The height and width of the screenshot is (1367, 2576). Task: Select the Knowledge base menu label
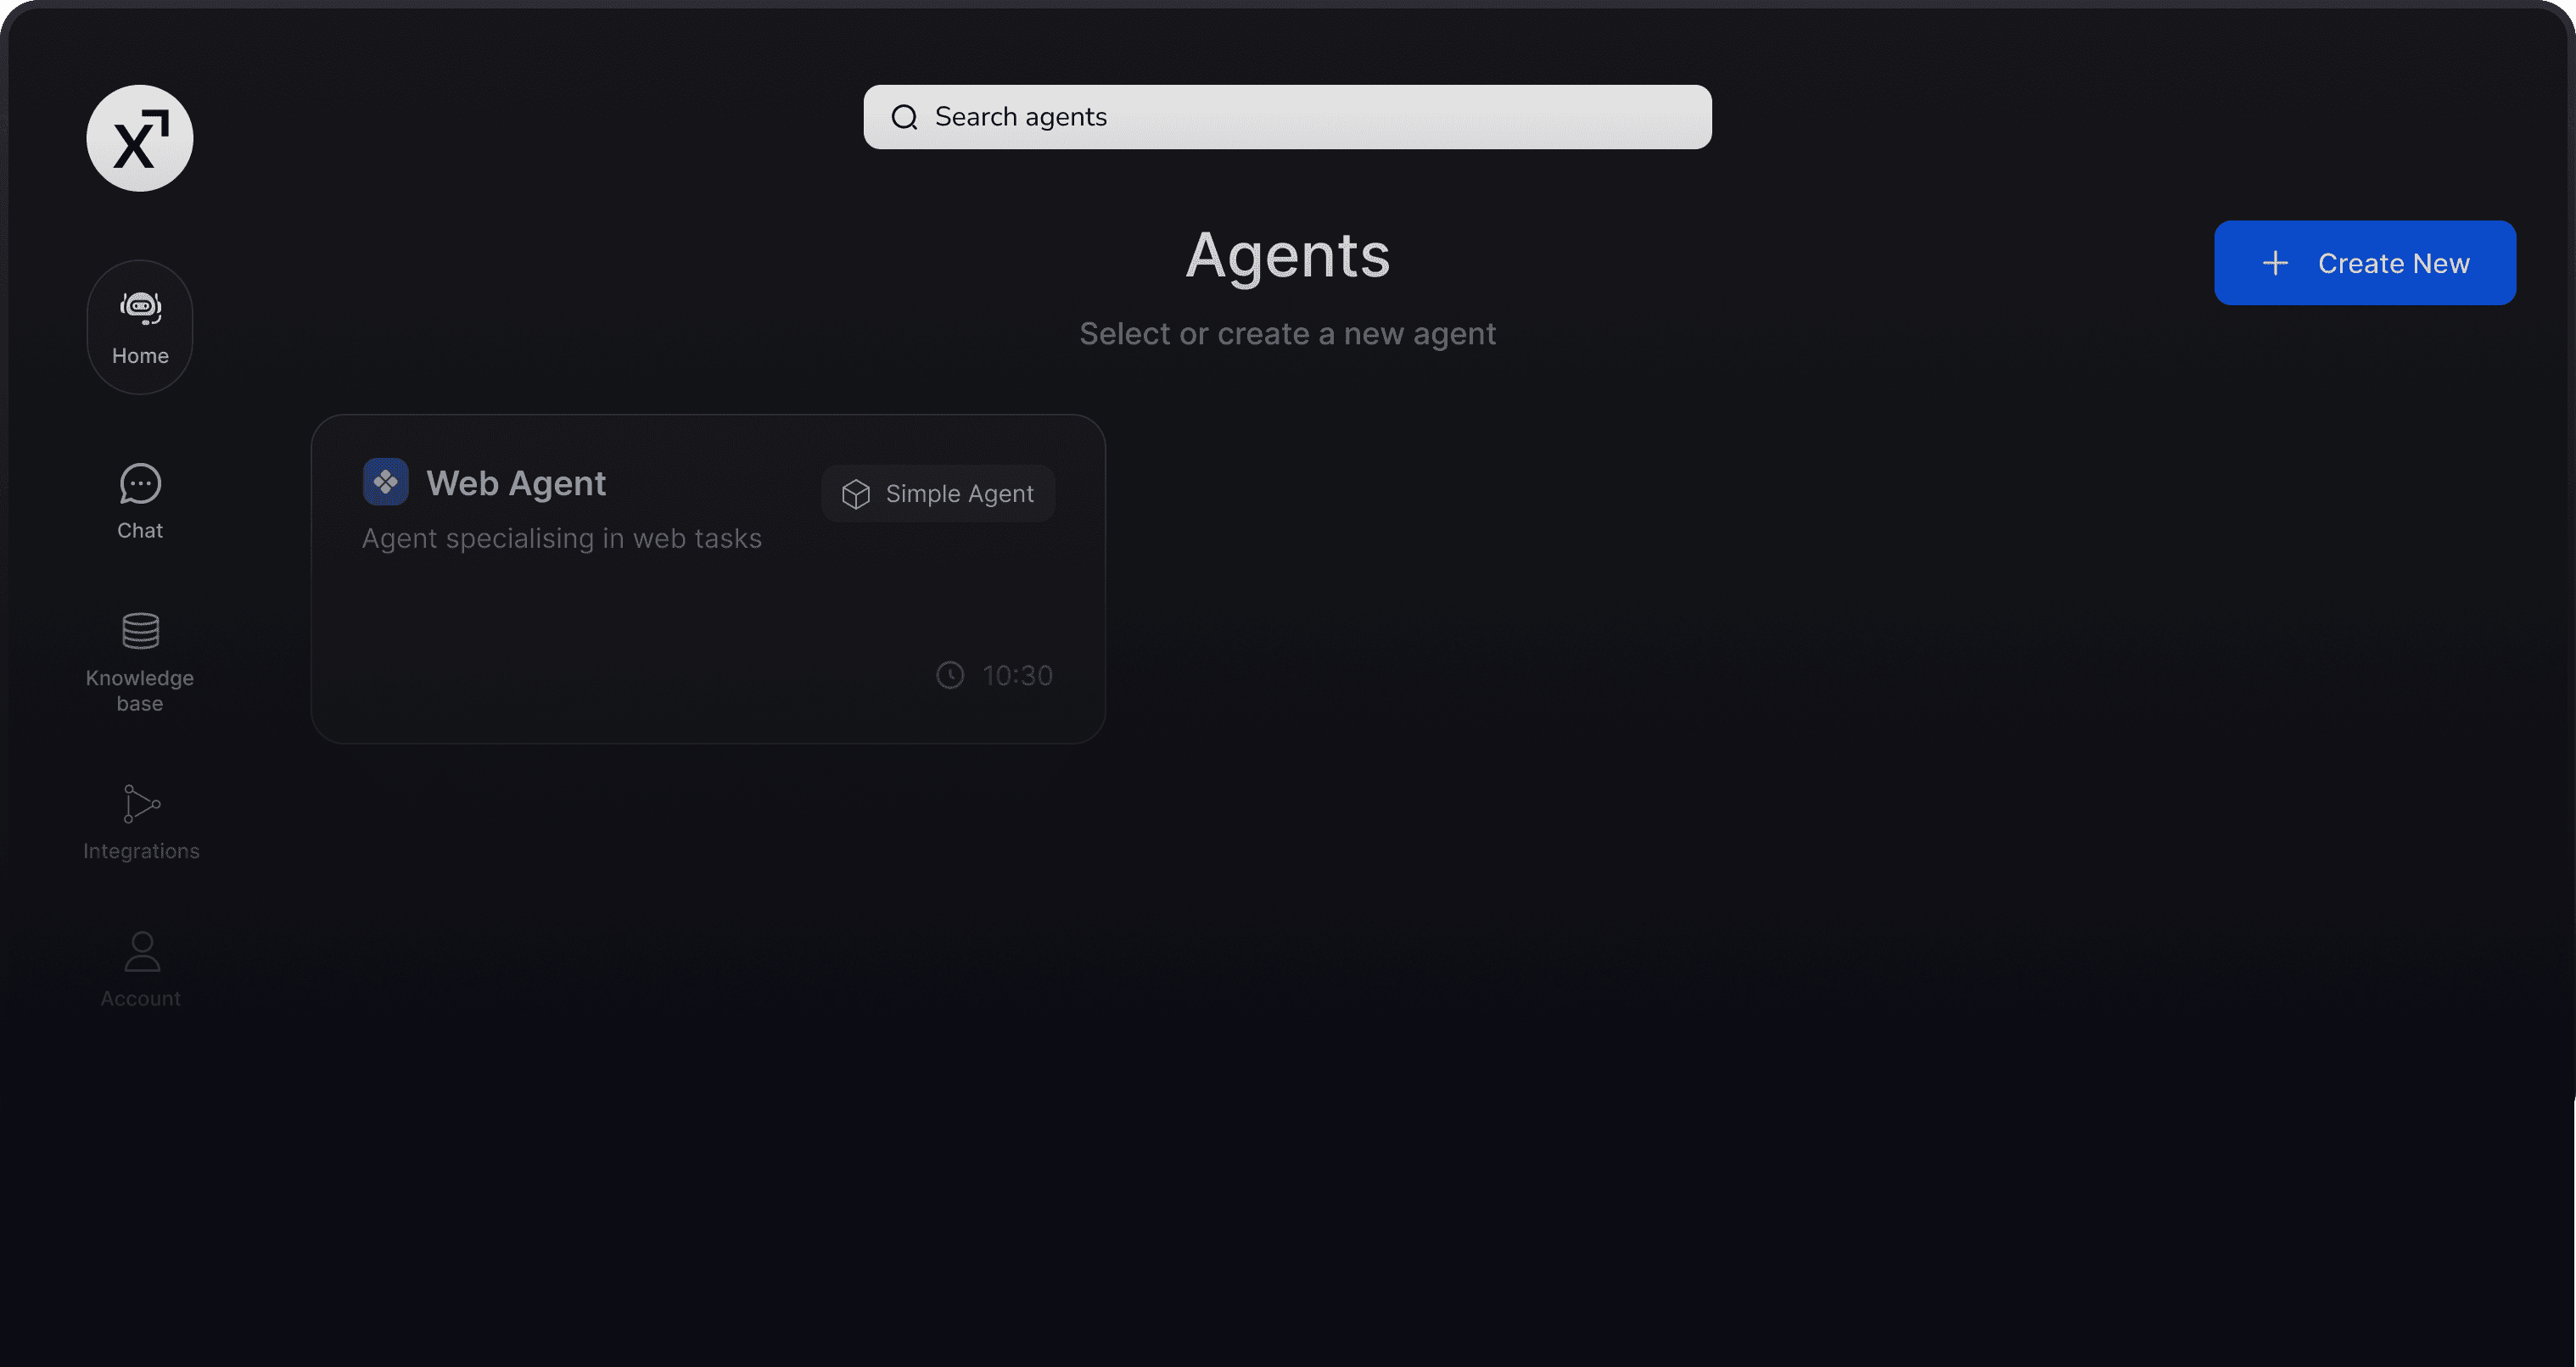coord(140,690)
